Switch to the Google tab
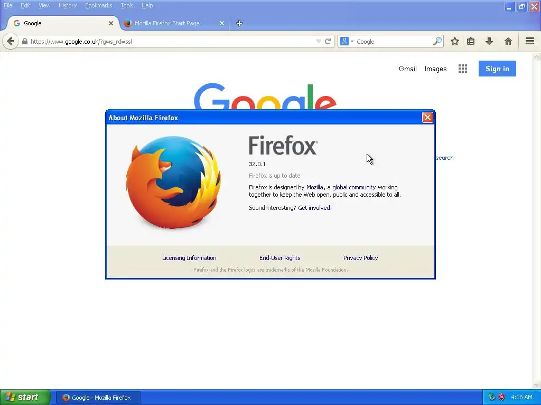The width and height of the screenshot is (541, 405). click(62, 23)
